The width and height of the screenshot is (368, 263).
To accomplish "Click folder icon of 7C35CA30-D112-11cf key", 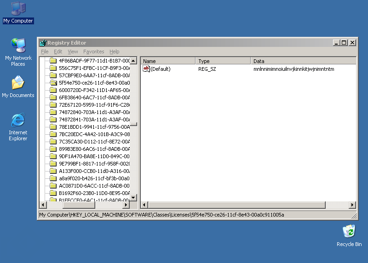I will (x=53, y=142).
